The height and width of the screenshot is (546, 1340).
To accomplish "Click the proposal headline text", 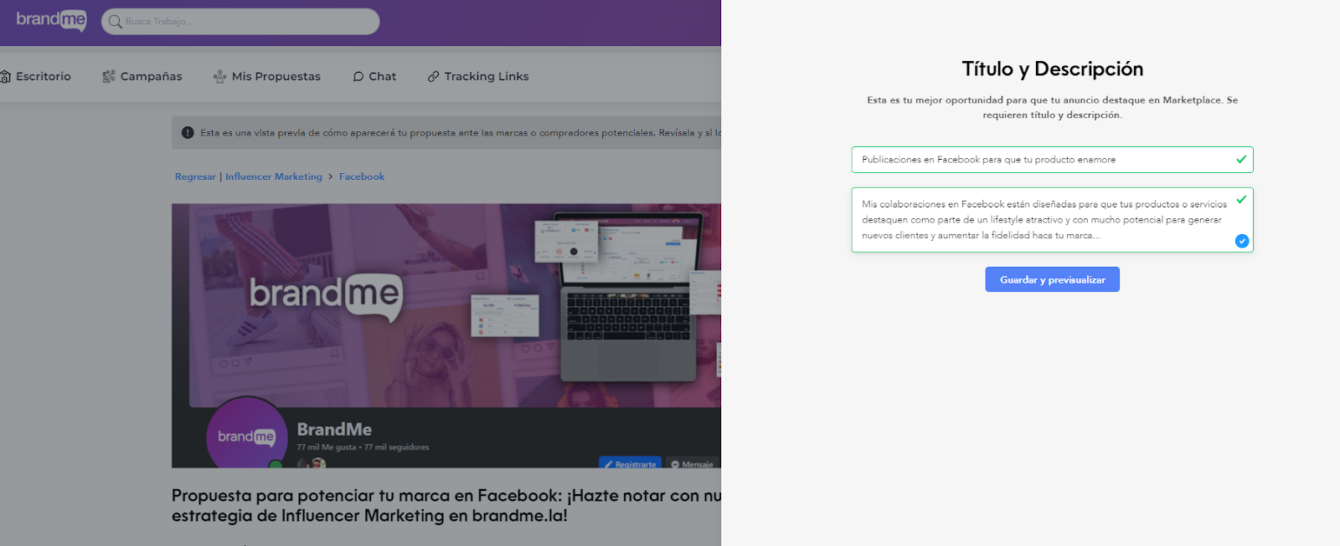I will (x=446, y=505).
